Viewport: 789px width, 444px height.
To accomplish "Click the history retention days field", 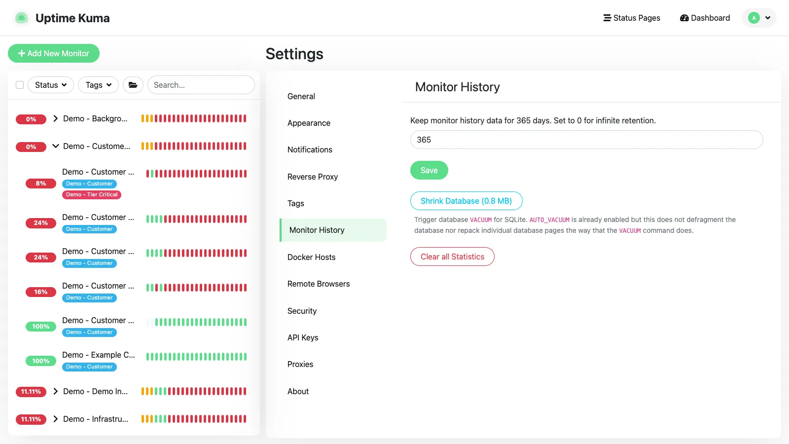I will point(587,140).
